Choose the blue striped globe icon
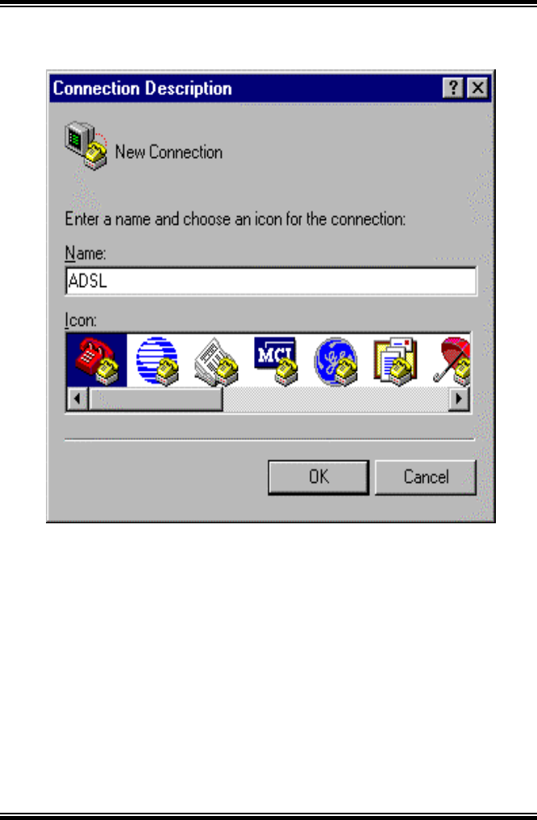 point(157,360)
